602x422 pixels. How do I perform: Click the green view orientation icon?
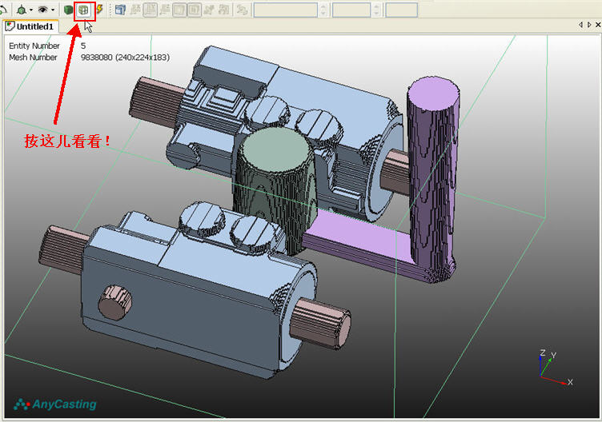pyautogui.click(x=22, y=10)
